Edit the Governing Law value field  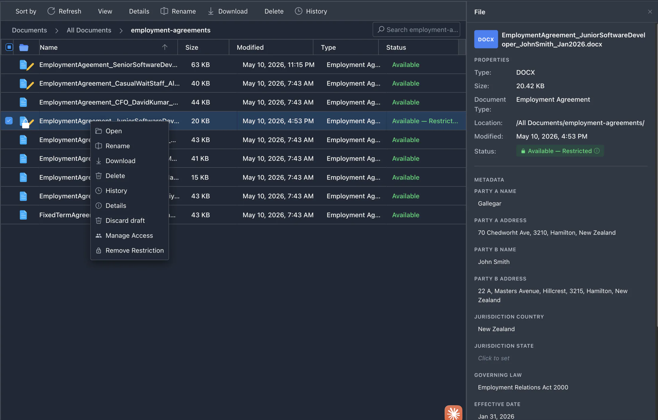pyautogui.click(x=523, y=387)
